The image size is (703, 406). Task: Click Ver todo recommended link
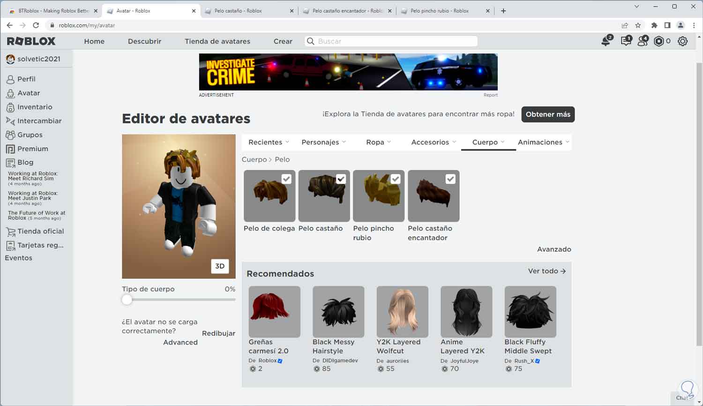[547, 271]
